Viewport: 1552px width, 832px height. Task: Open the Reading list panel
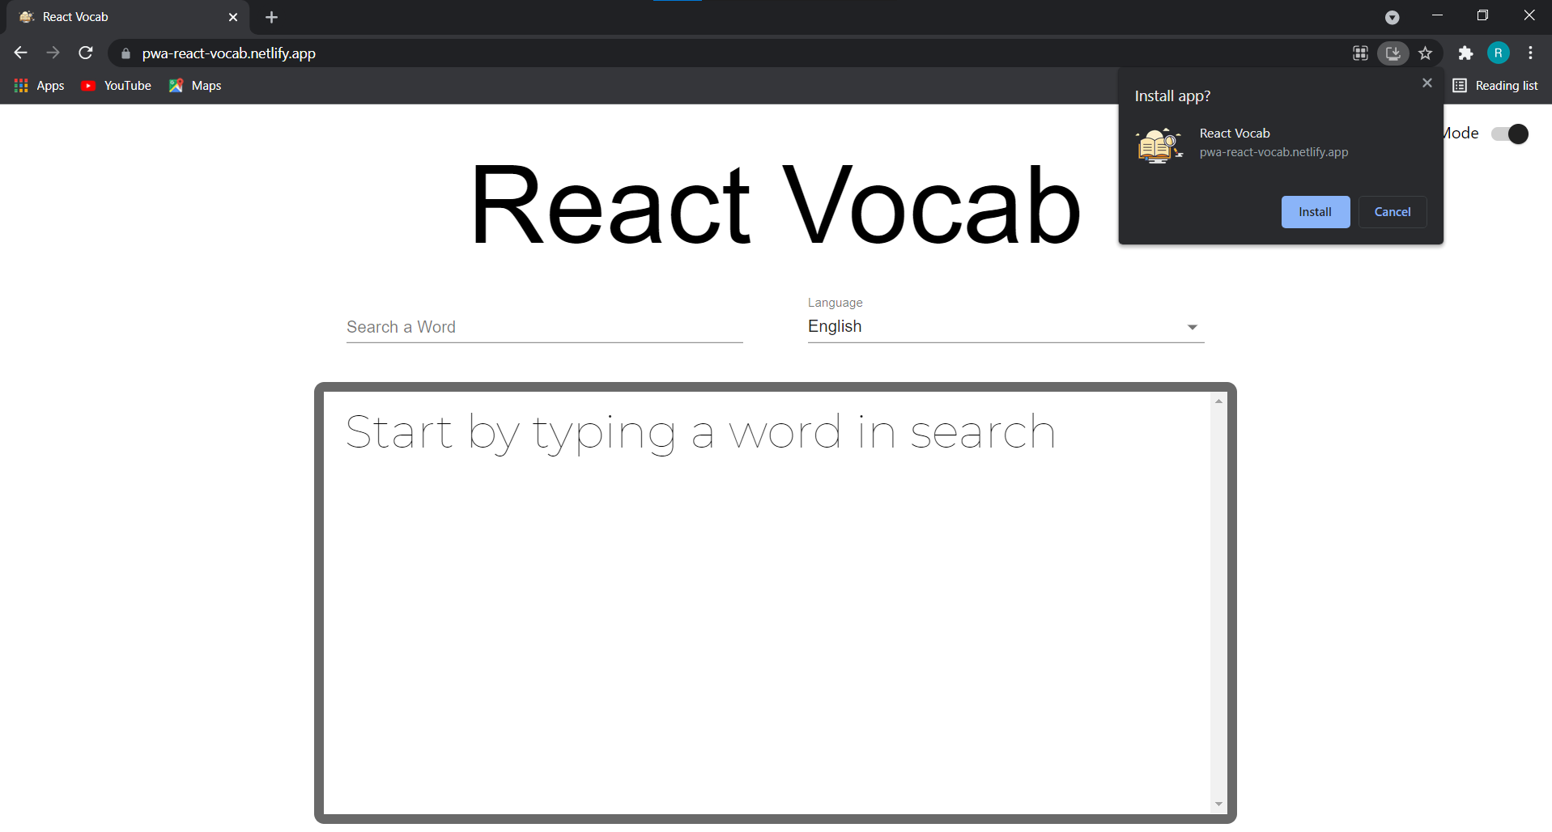[x=1495, y=85]
